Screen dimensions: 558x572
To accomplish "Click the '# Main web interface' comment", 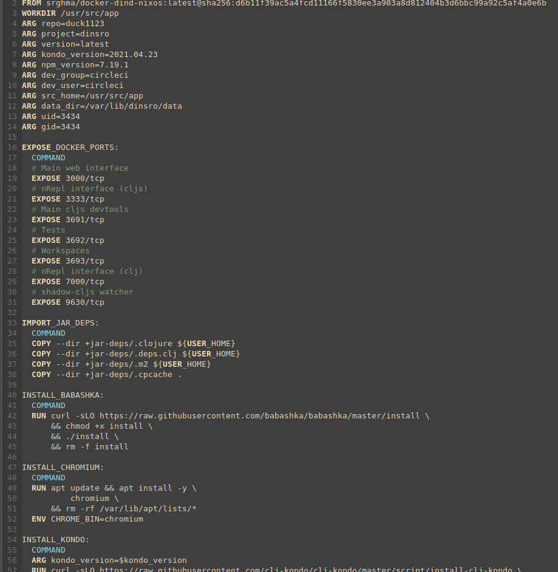I will coord(80,168).
